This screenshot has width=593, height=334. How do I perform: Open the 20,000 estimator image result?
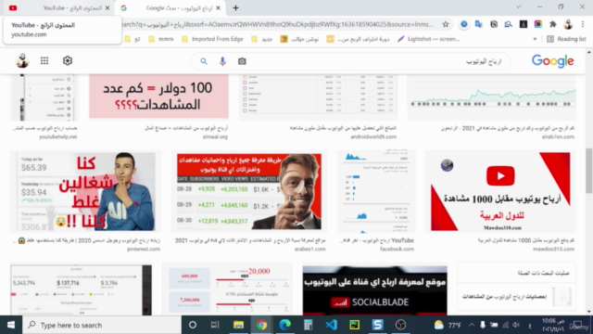coord(227,289)
